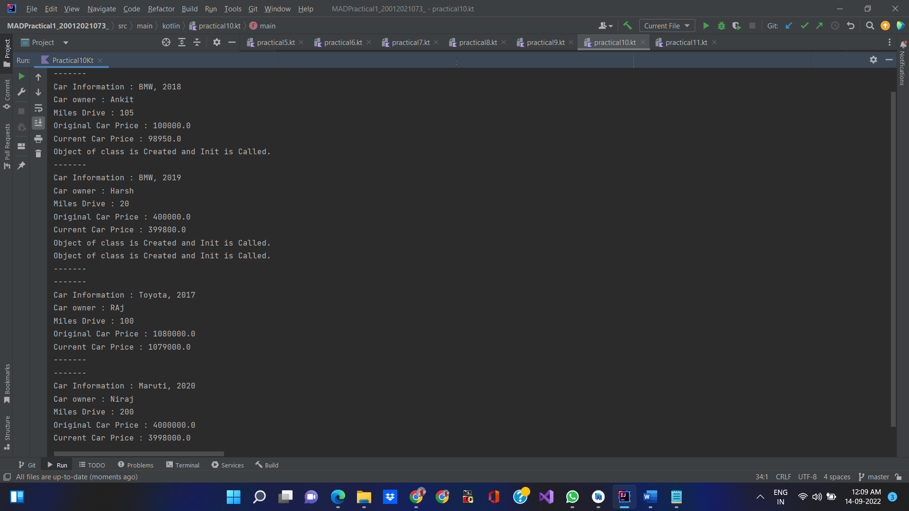Run Current File with coverage
Image resolution: width=909 pixels, height=511 pixels.
pyautogui.click(x=737, y=26)
